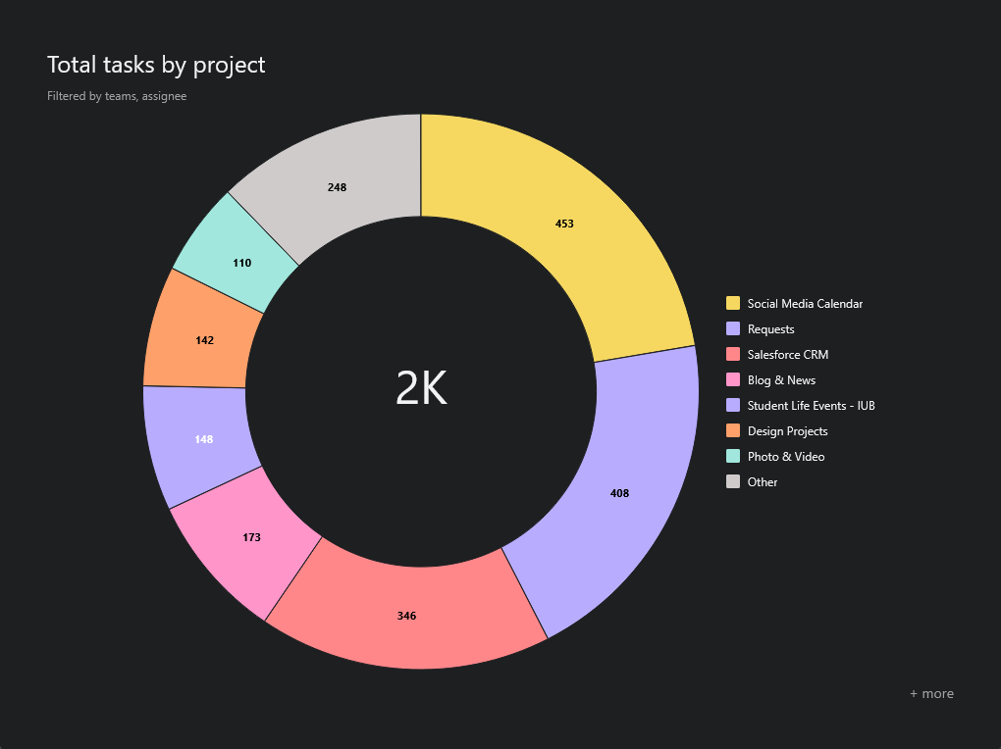Select the Salesforce CRM legend label text
This screenshot has height=749, width=1001.
[x=788, y=354]
